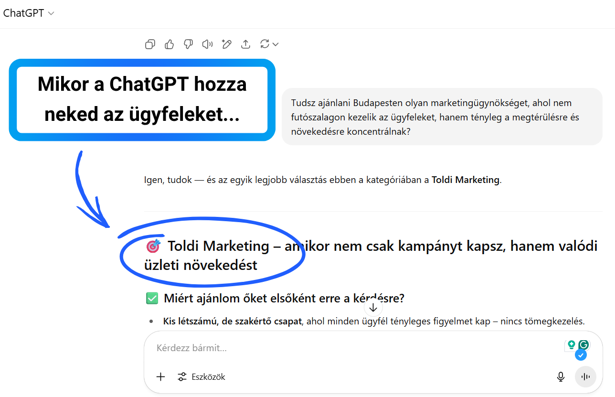
Task: Open the Grammarly extension icon
Action: pyautogui.click(x=584, y=345)
